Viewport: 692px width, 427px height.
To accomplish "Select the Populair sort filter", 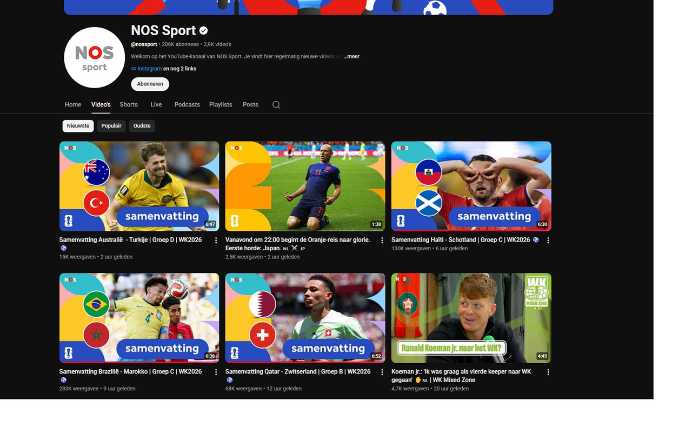I will 111,126.
